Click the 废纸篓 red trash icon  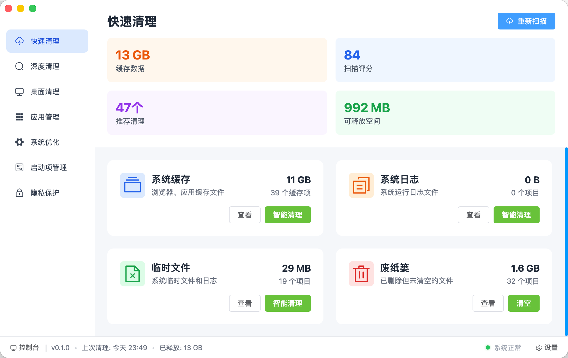point(361,274)
